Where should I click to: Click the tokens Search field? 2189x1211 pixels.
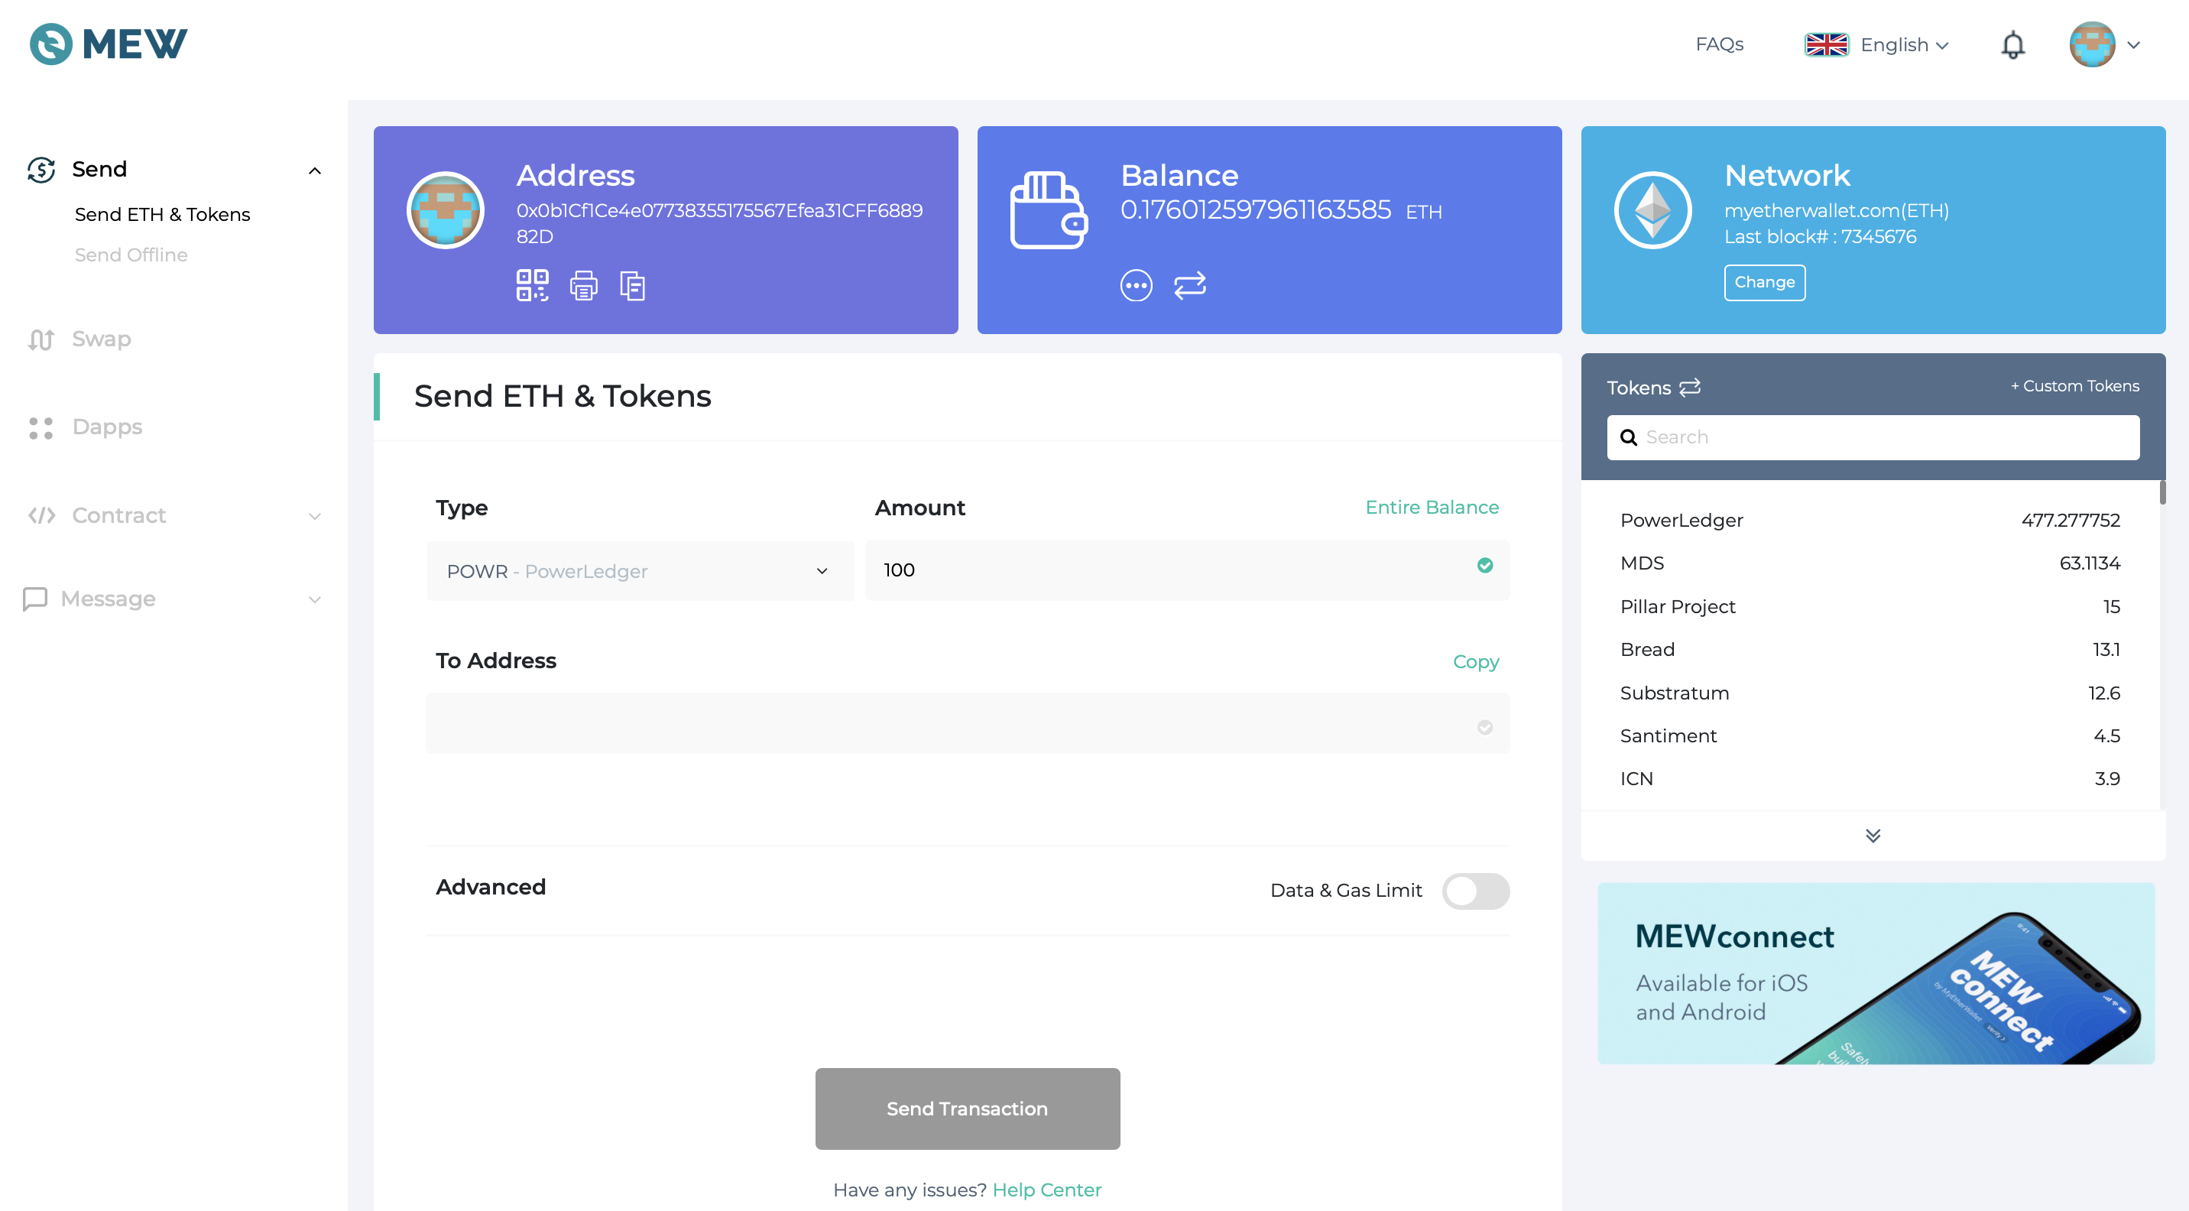[x=1872, y=437]
